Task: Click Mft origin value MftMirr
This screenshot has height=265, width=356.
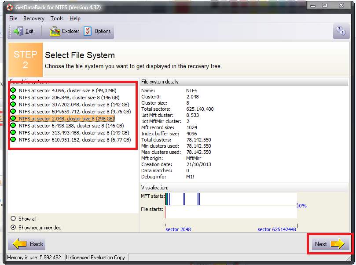Action: click(x=194, y=158)
